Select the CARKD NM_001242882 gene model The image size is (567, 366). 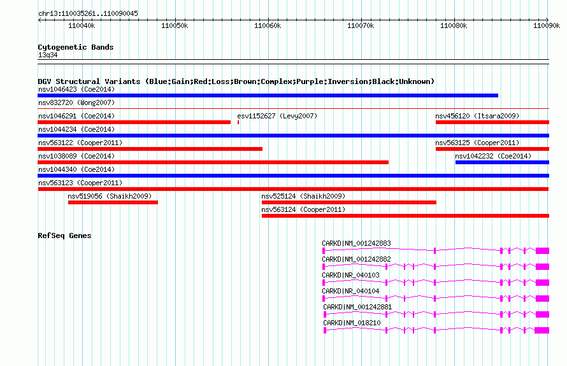tap(436, 267)
